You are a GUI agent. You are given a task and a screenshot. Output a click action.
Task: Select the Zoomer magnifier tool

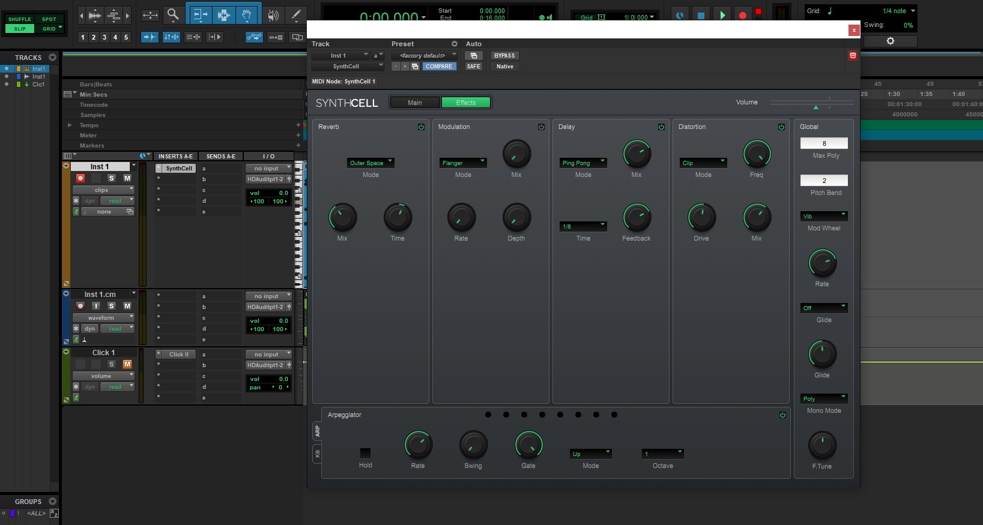click(x=173, y=14)
